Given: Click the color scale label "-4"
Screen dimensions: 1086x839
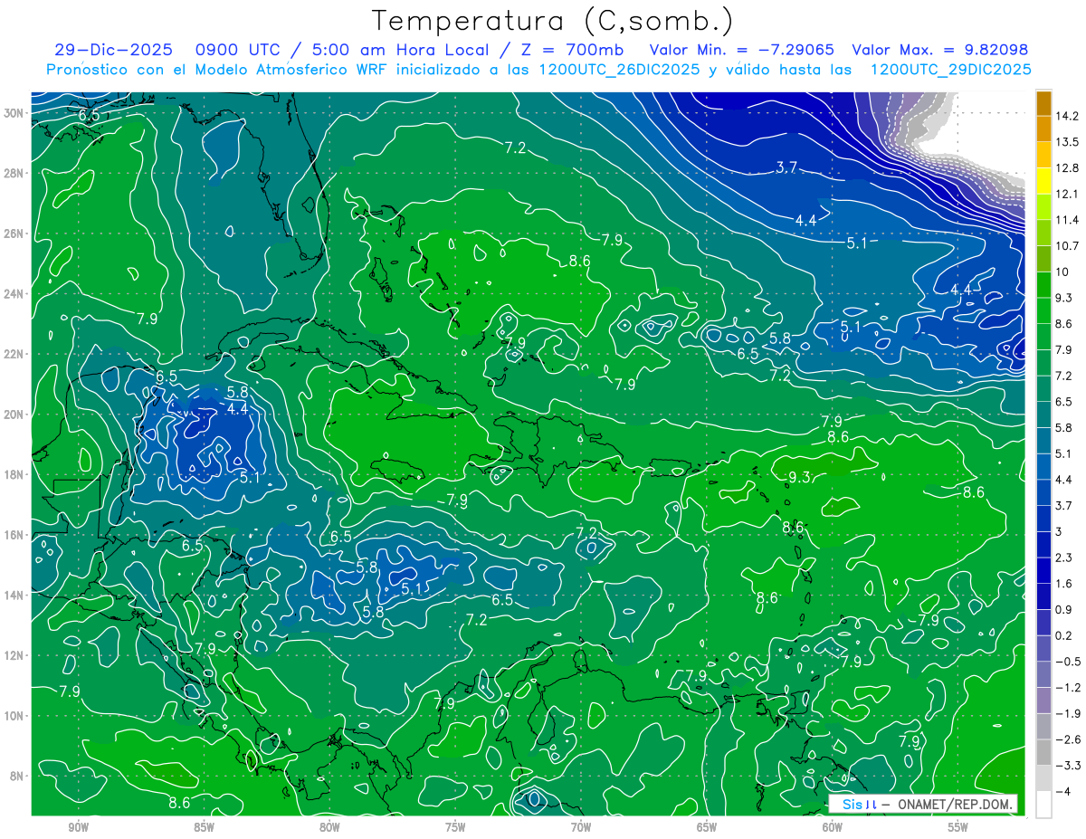Looking at the screenshot, I should pyautogui.click(x=1062, y=791).
